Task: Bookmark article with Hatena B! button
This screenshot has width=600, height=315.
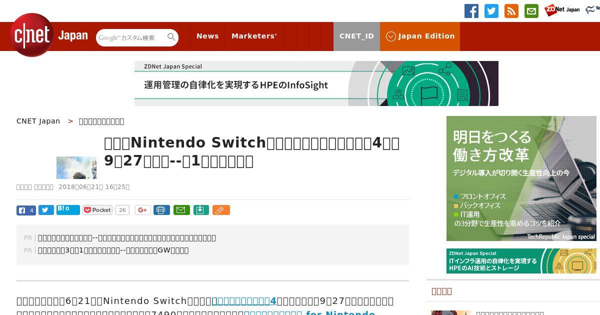Action: 68,209
